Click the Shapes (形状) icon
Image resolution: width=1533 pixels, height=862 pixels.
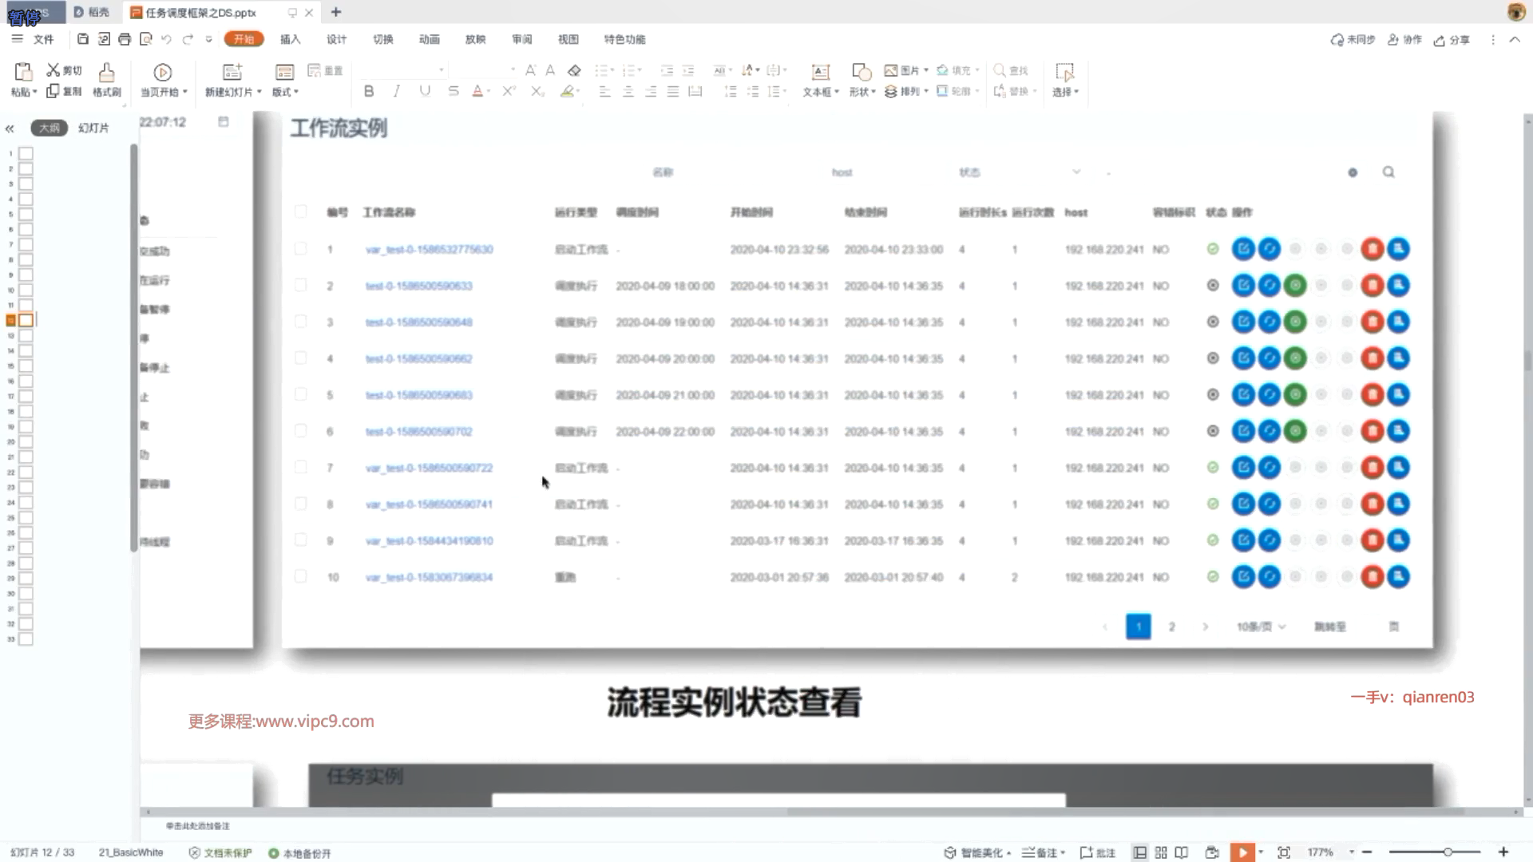coord(861,73)
